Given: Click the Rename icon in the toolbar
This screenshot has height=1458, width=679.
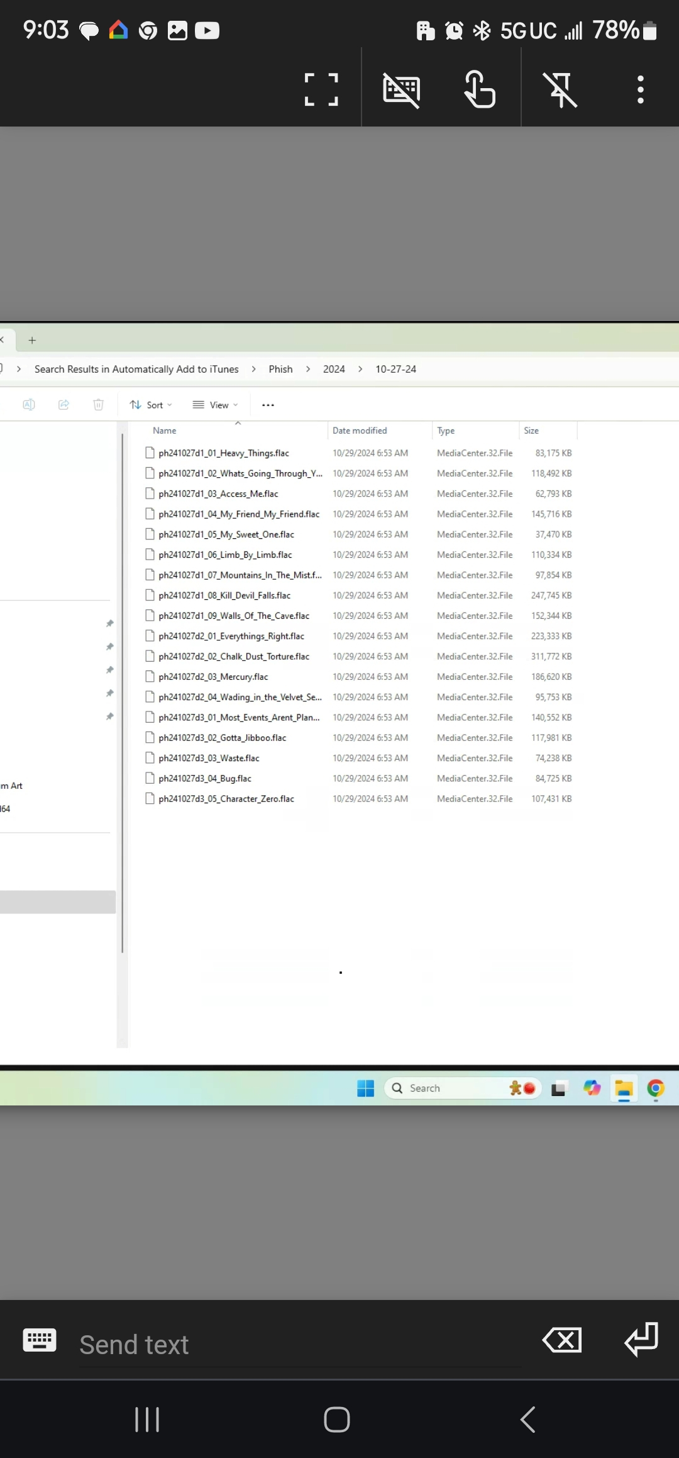Looking at the screenshot, I should click(29, 405).
